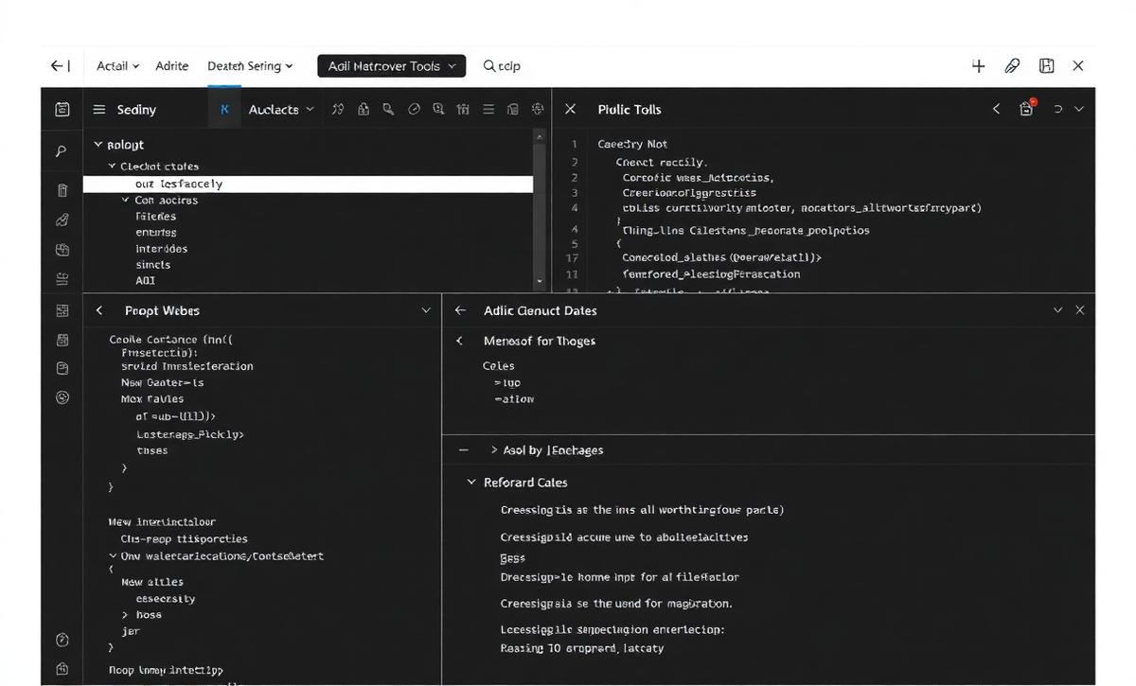
Task: Collapse the 'Reforard Cales' section
Action: [471, 483]
